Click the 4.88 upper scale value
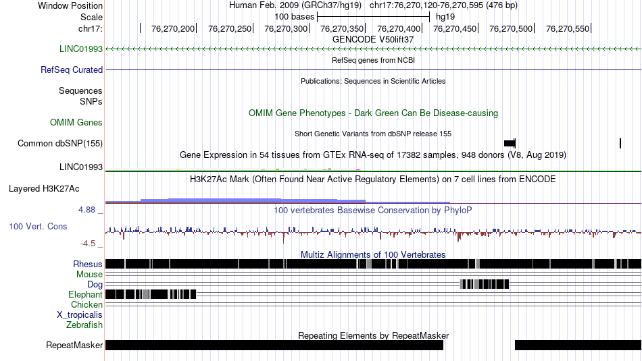 pos(87,210)
